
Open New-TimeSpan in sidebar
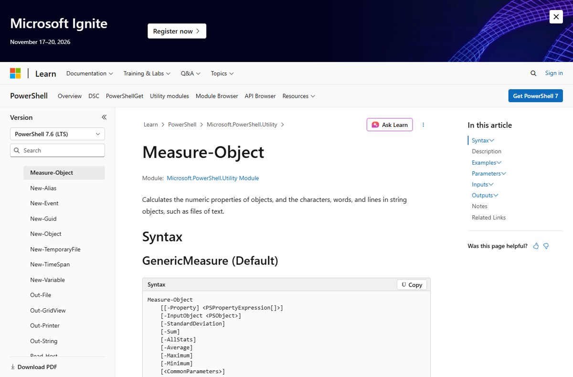50,264
